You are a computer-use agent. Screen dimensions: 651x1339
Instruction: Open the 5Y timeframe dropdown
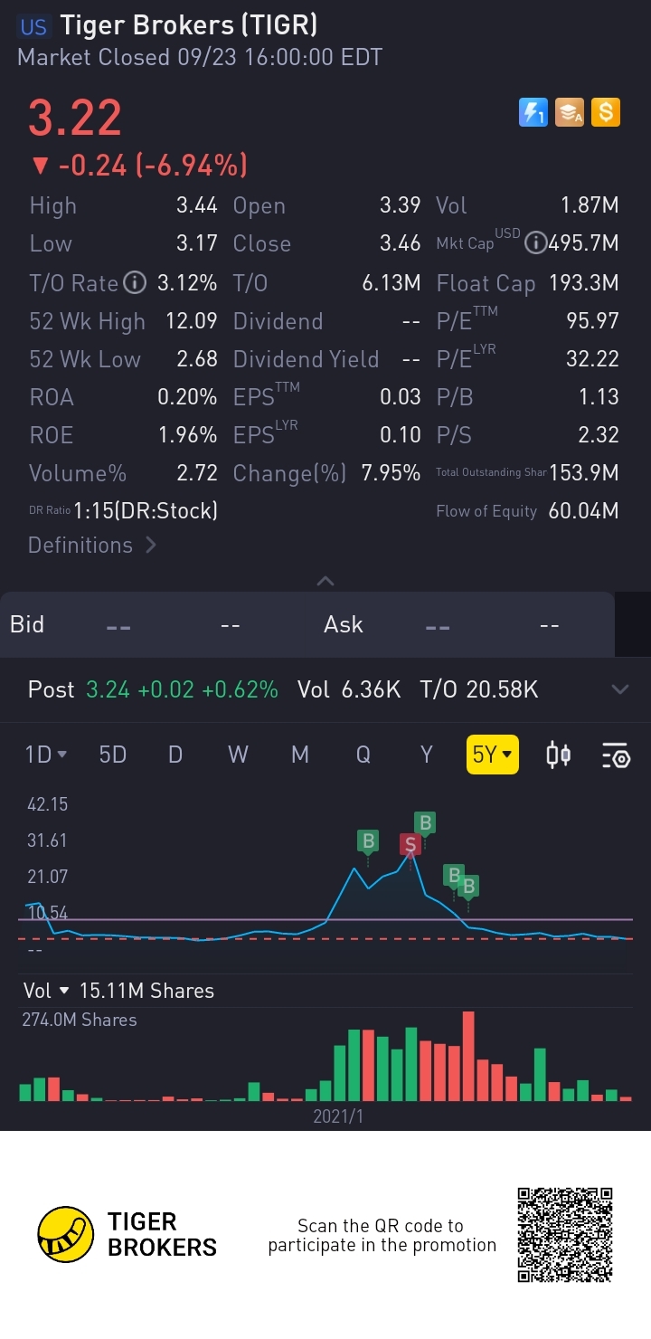click(493, 755)
